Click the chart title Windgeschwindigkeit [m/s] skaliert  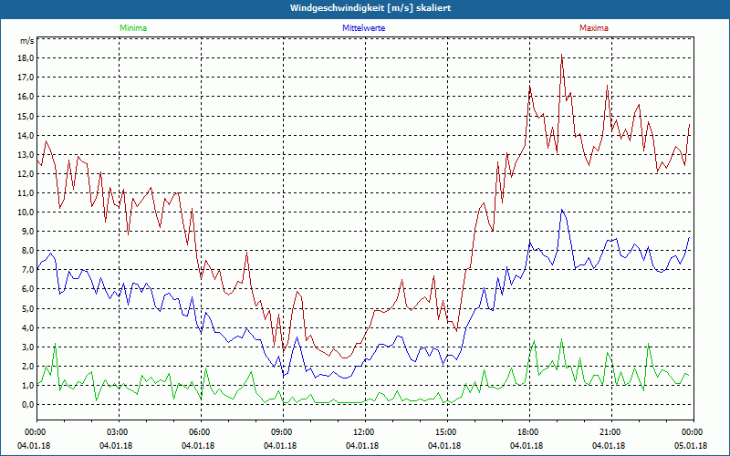[370, 8]
